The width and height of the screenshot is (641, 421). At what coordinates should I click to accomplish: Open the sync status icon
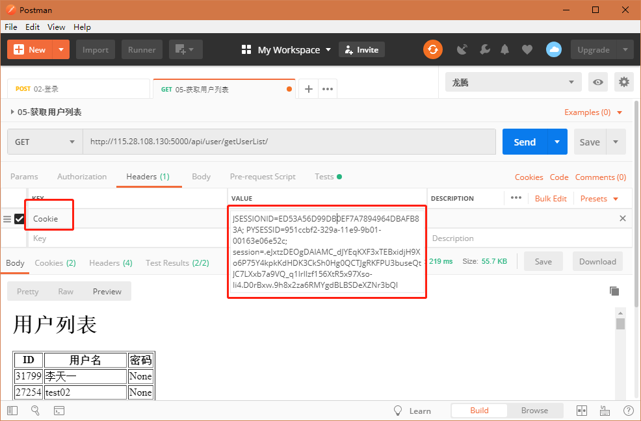pos(433,49)
